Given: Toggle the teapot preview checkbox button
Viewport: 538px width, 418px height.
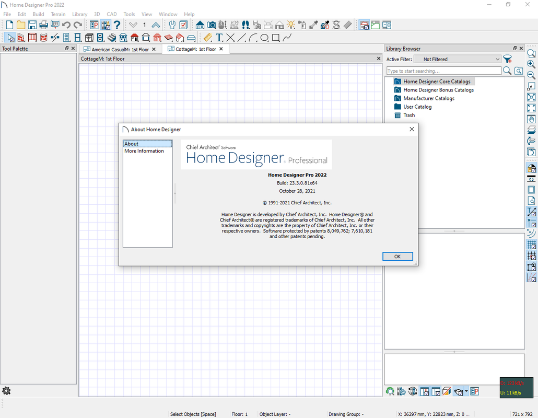Looking at the screenshot, I should pyautogui.click(x=459, y=391).
